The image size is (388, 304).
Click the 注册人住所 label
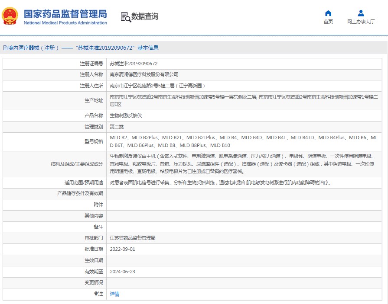91,86
